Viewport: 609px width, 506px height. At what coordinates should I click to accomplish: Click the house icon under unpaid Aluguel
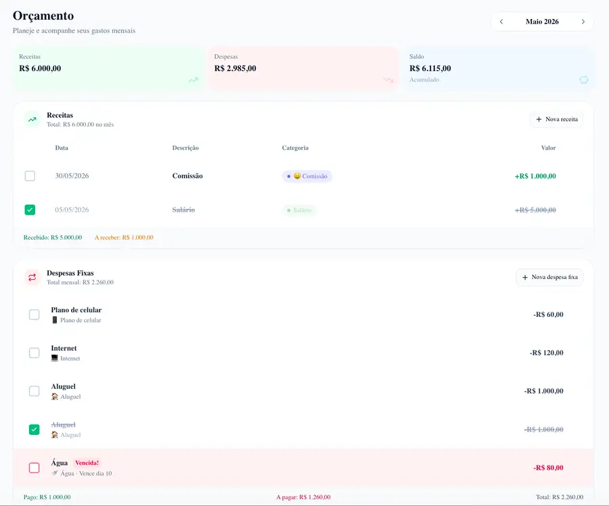[x=55, y=396]
